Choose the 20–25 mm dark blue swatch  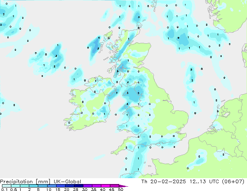(x=69, y=186)
